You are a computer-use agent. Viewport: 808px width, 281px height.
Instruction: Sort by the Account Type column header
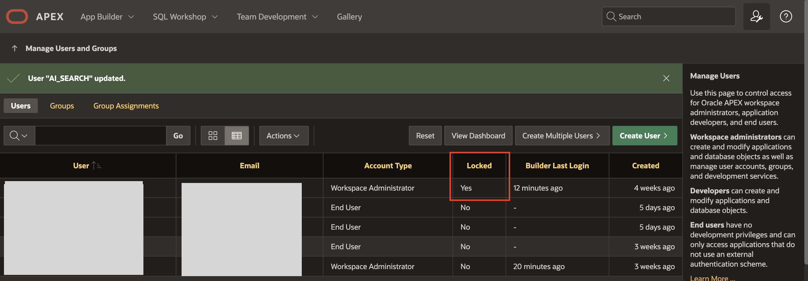pyautogui.click(x=388, y=166)
